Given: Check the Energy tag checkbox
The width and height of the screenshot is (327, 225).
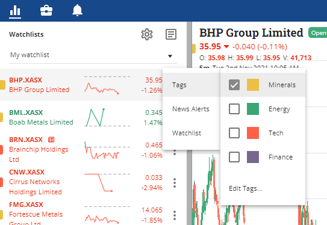Looking at the screenshot, I should point(234,109).
